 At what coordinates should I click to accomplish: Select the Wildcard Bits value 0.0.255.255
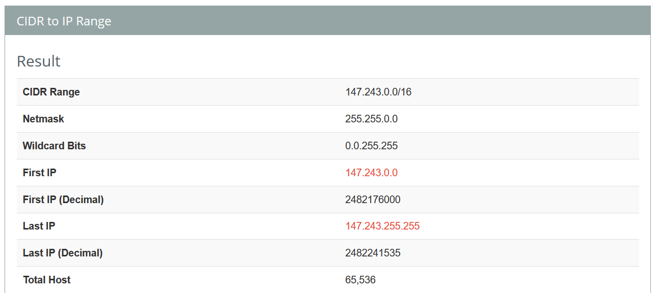[x=371, y=146]
